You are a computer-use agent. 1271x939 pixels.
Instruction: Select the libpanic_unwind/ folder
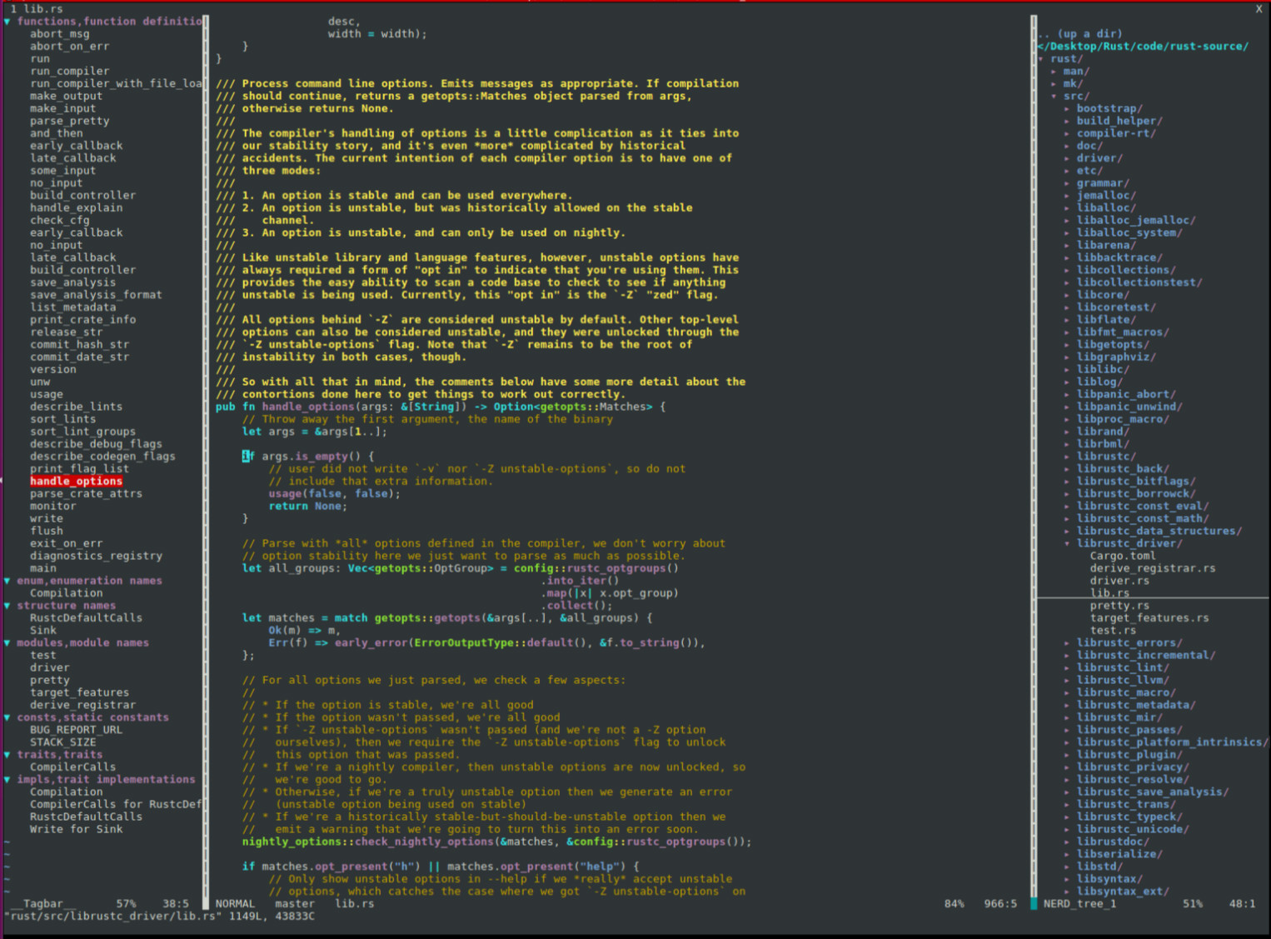coord(1129,407)
